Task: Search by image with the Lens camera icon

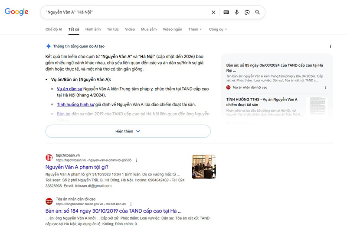Action: 247,13
